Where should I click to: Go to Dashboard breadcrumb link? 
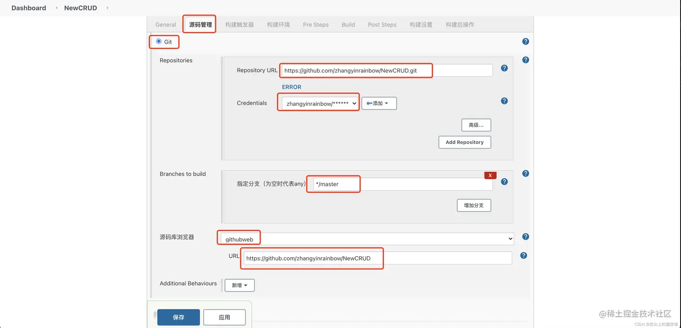[29, 8]
